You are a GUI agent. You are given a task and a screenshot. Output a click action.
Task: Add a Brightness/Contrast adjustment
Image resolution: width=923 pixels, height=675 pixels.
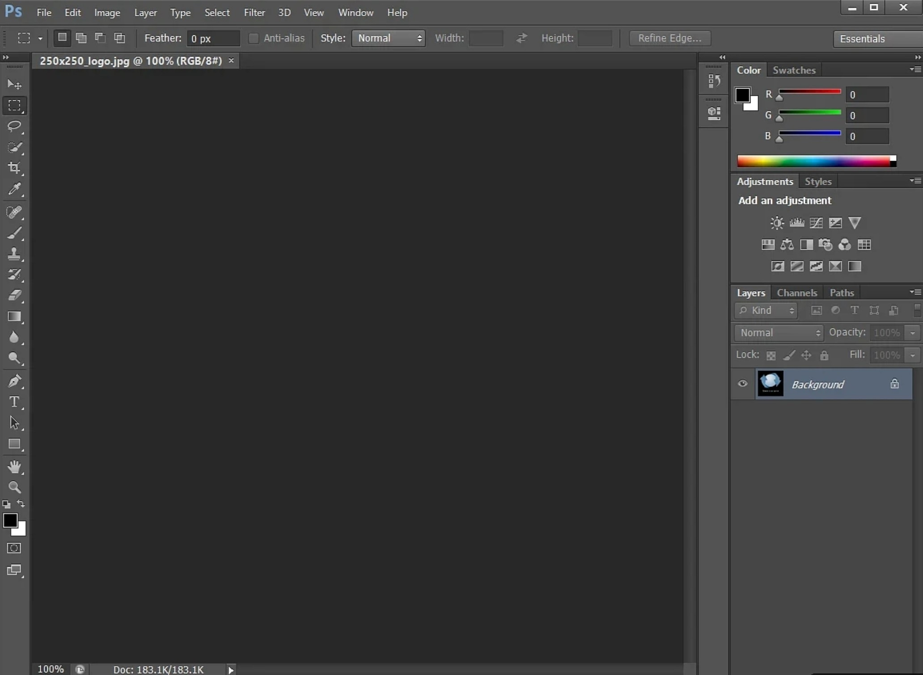[x=777, y=223]
